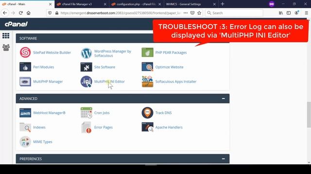Click the browser home icon
Screen dimensions: 311x174
(29, 13)
